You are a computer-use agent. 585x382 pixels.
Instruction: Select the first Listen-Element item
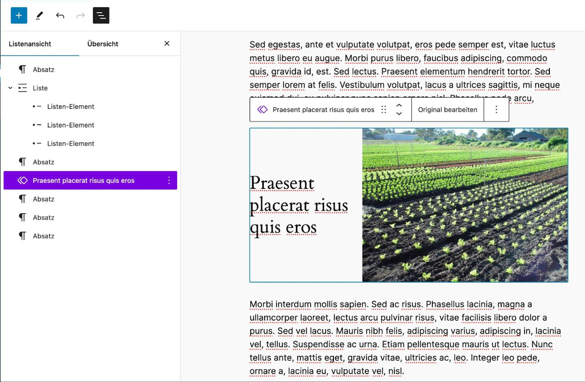pos(90,107)
